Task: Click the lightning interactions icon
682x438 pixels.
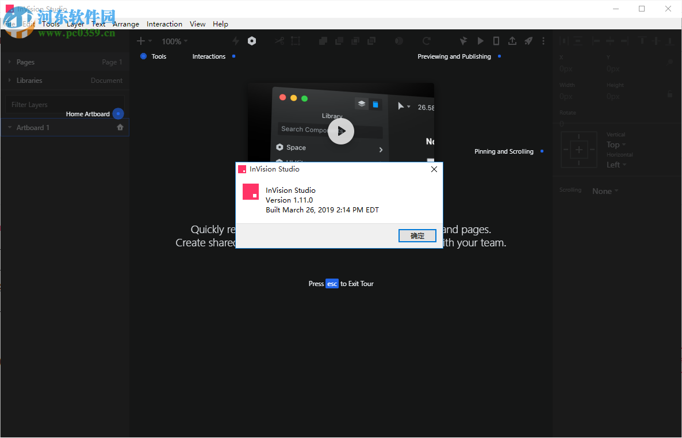Action: point(235,41)
